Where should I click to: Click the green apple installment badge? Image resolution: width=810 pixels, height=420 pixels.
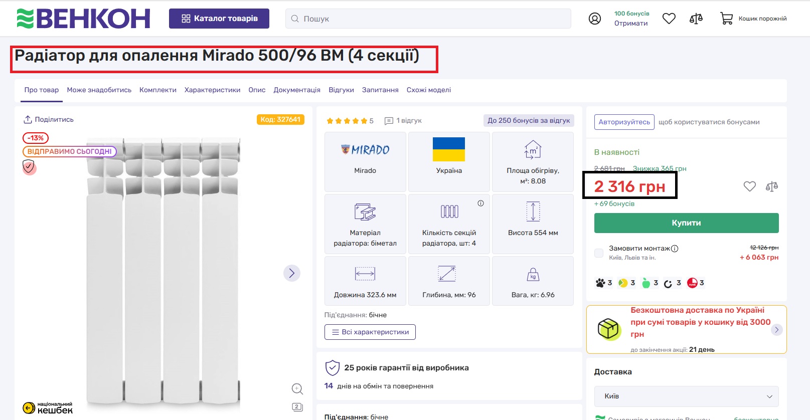(x=646, y=283)
